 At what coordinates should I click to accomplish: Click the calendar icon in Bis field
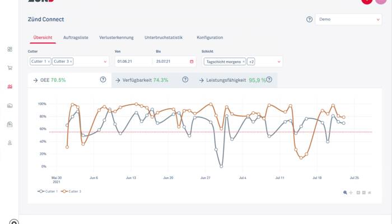coord(192,61)
